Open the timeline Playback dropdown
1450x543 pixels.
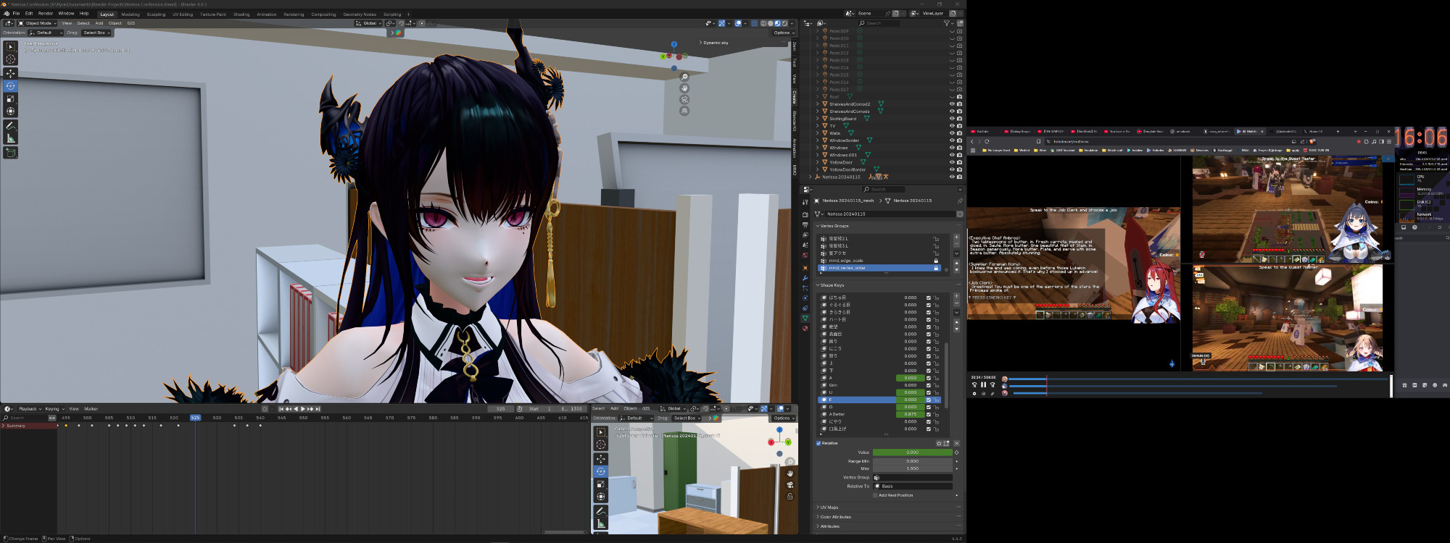(x=30, y=409)
